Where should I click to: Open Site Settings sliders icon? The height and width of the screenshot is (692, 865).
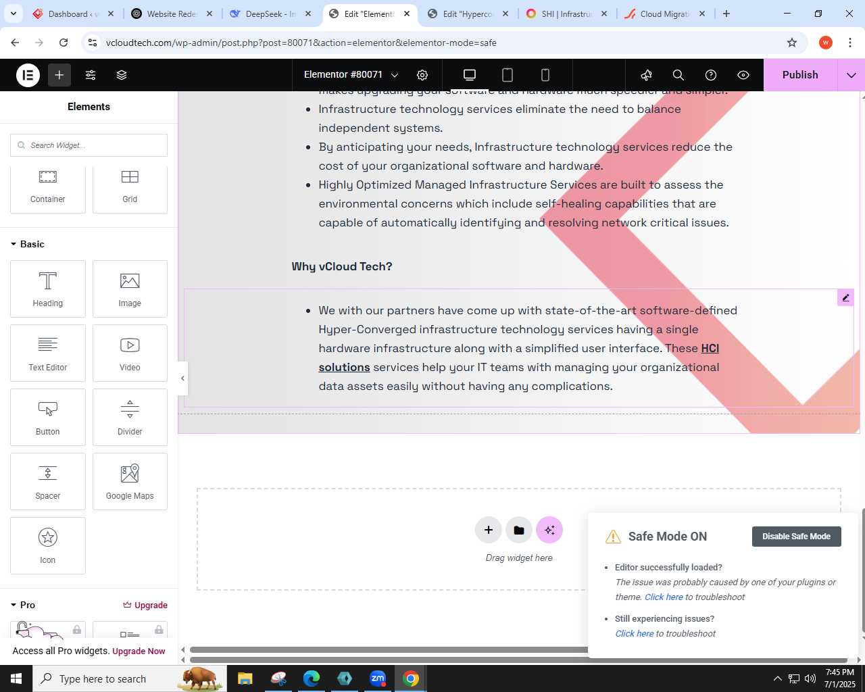pyautogui.click(x=91, y=75)
